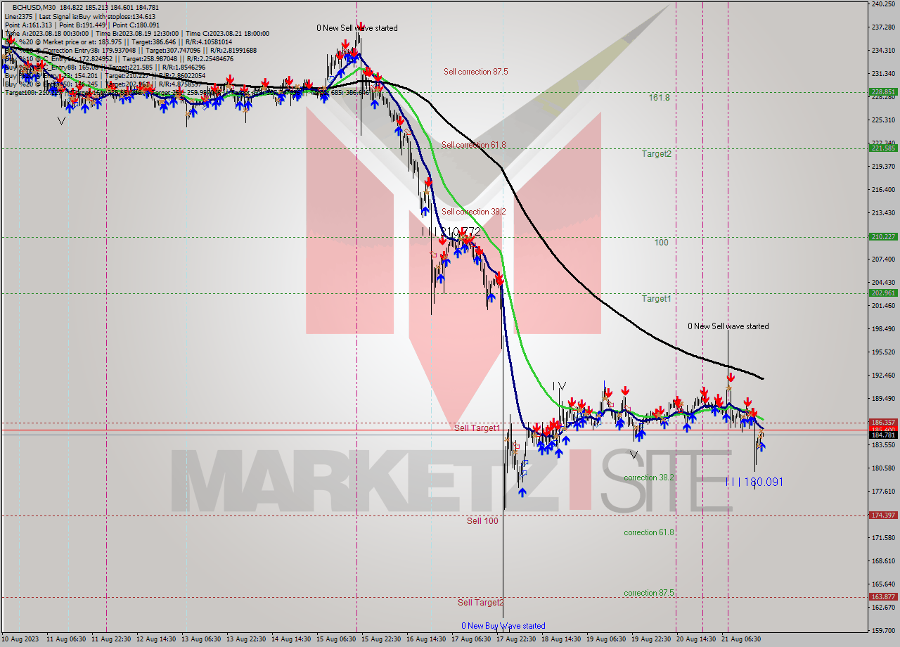Click the '19 Aug 22:30' time label
Screen dimensions: 900x647
[x=650, y=639]
